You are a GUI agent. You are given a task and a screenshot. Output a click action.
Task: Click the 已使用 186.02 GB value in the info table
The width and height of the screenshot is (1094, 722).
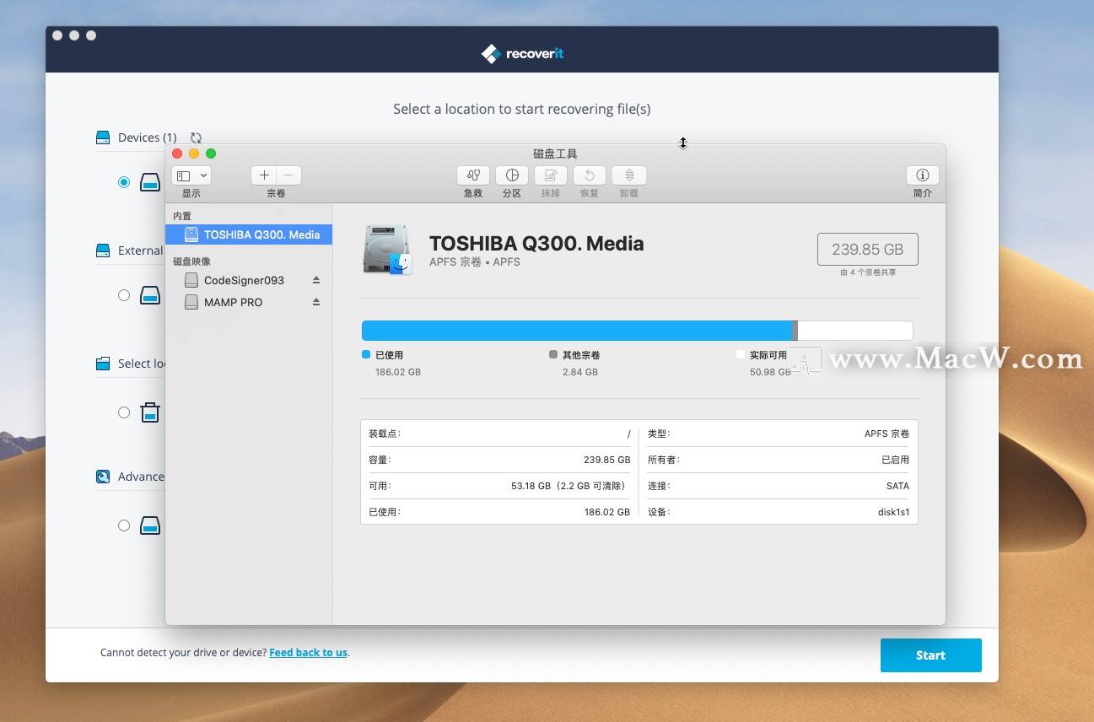pyautogui.click(x=606, y=512)
